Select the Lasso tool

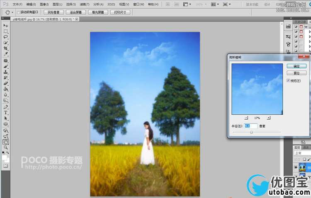click(x=6, y=37)
